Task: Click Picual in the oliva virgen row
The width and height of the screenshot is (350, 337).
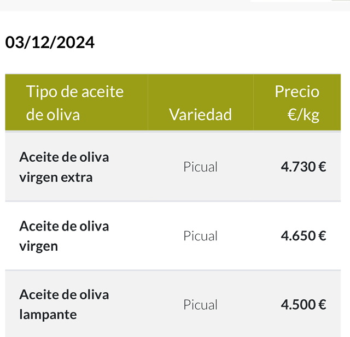Action: 200,236
